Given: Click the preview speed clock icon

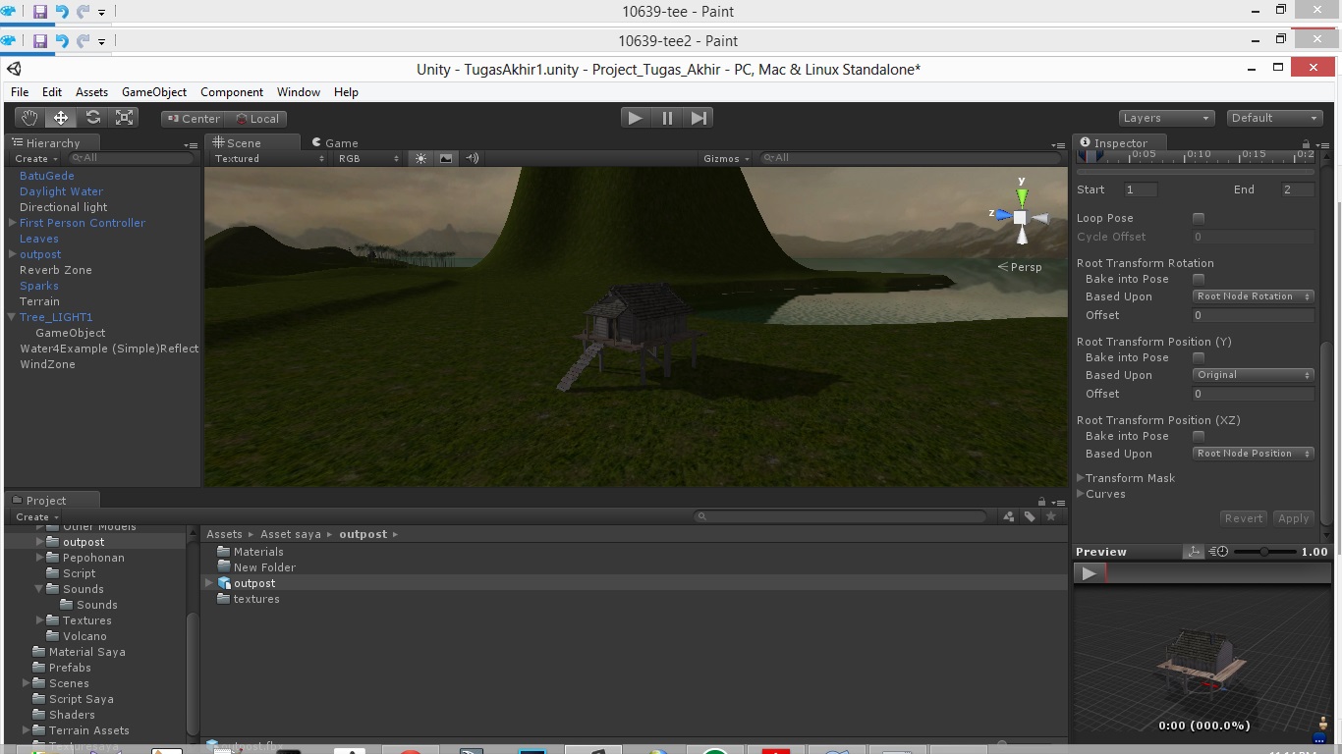Looking at the screenshot, I should coord(1219,552).
